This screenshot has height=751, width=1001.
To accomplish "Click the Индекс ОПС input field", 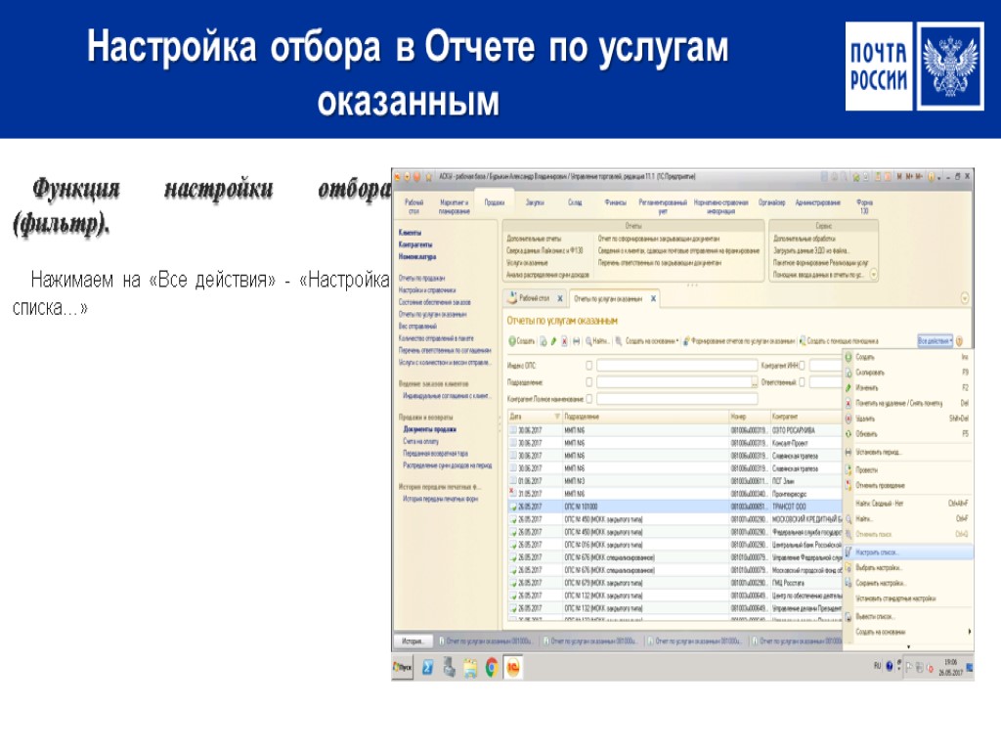I will click(677, 366).
